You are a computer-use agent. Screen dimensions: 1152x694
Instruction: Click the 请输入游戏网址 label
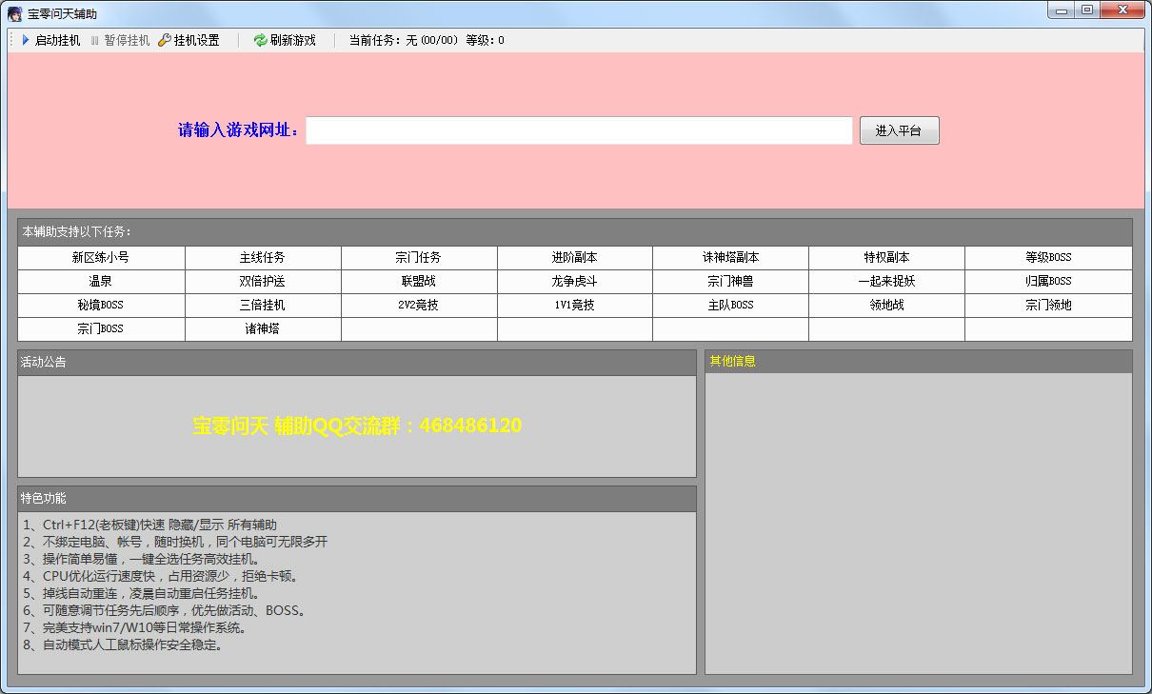(x=240, y=130)
